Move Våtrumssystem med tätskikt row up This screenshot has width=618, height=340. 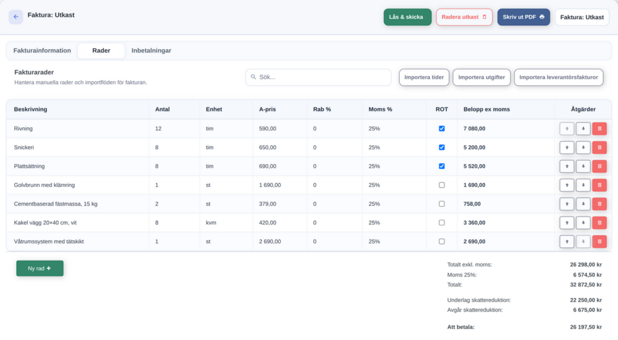(567, 242)
